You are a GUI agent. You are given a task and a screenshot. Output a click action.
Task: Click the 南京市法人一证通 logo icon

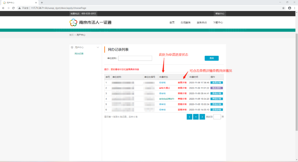click(73, 23)
